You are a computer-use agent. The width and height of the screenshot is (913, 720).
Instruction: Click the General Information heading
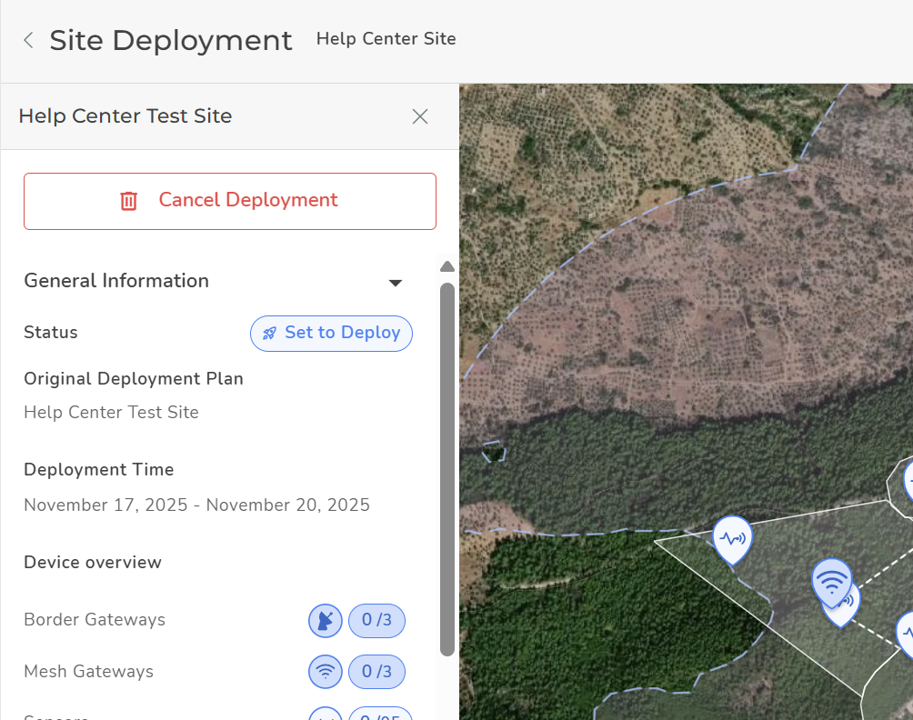pos(116,281)
